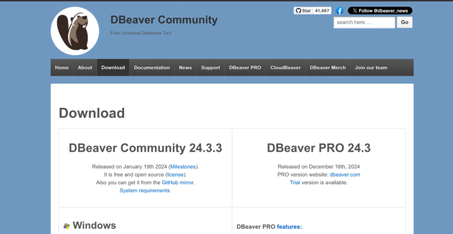Visit the DBeaver Merch menu item
This screenshot has height=234, width=453.
327,67
